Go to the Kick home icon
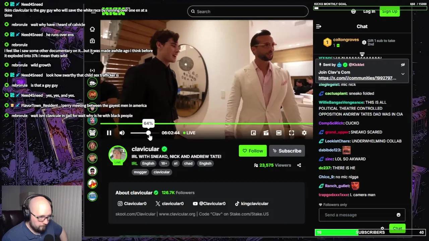429x241 pixels. click(92, 29)
